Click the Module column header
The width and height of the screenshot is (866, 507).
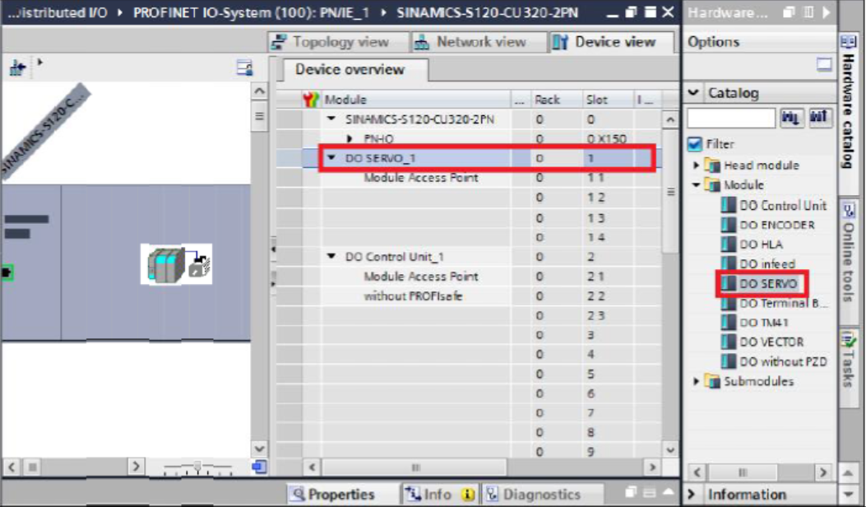[416, 100]
